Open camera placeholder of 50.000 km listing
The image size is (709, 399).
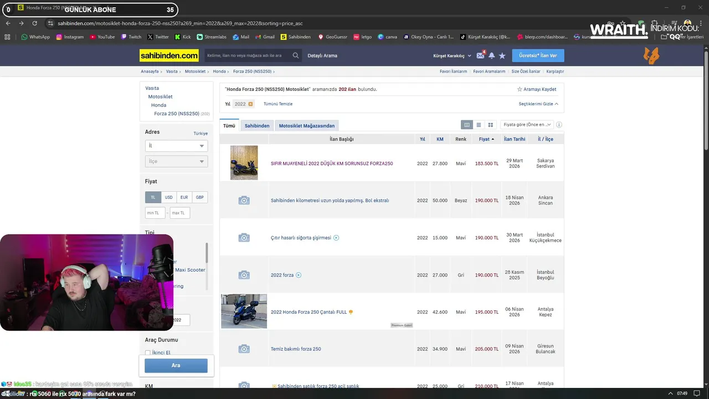(244, 200)
